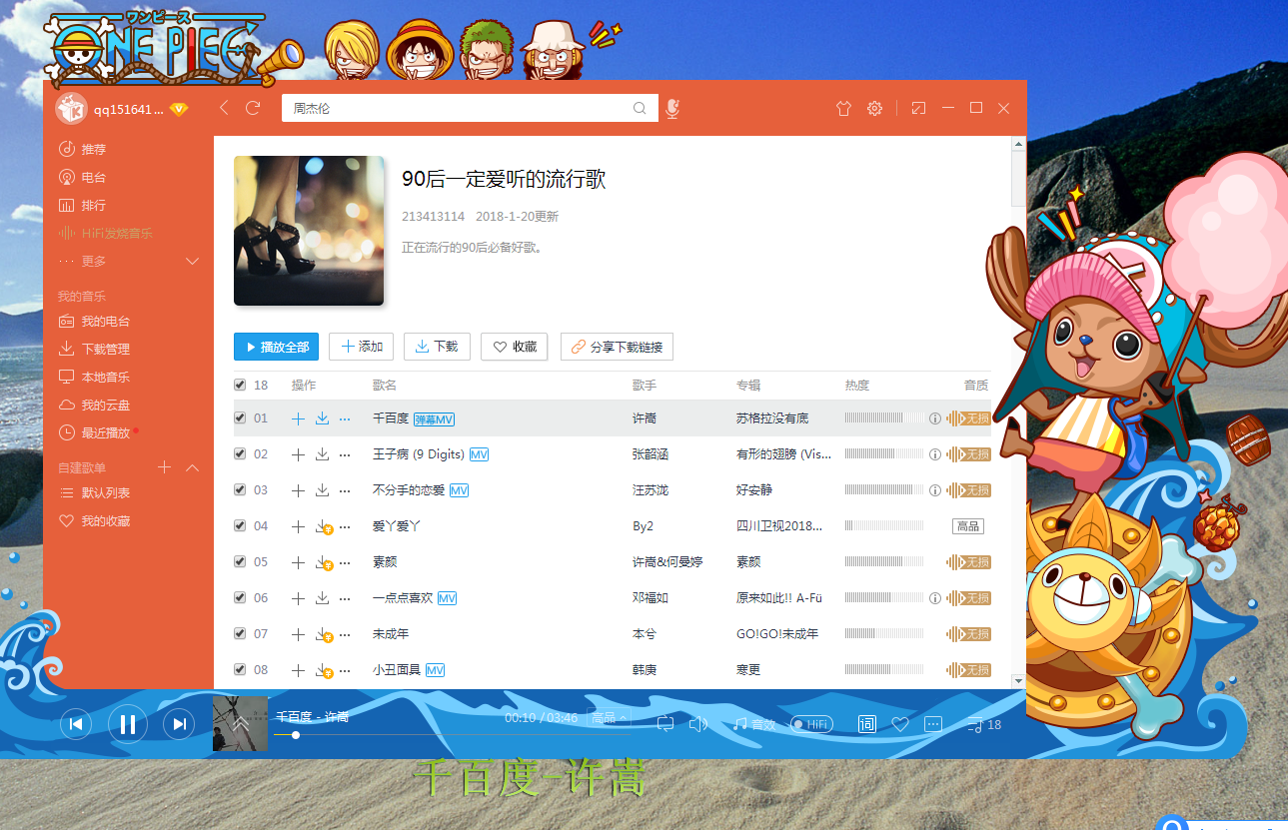This screenshot has height=830, width=1288.
Task: Open MV tag of 王子病 (9 Digits)
Action: [x=479, y=454]
